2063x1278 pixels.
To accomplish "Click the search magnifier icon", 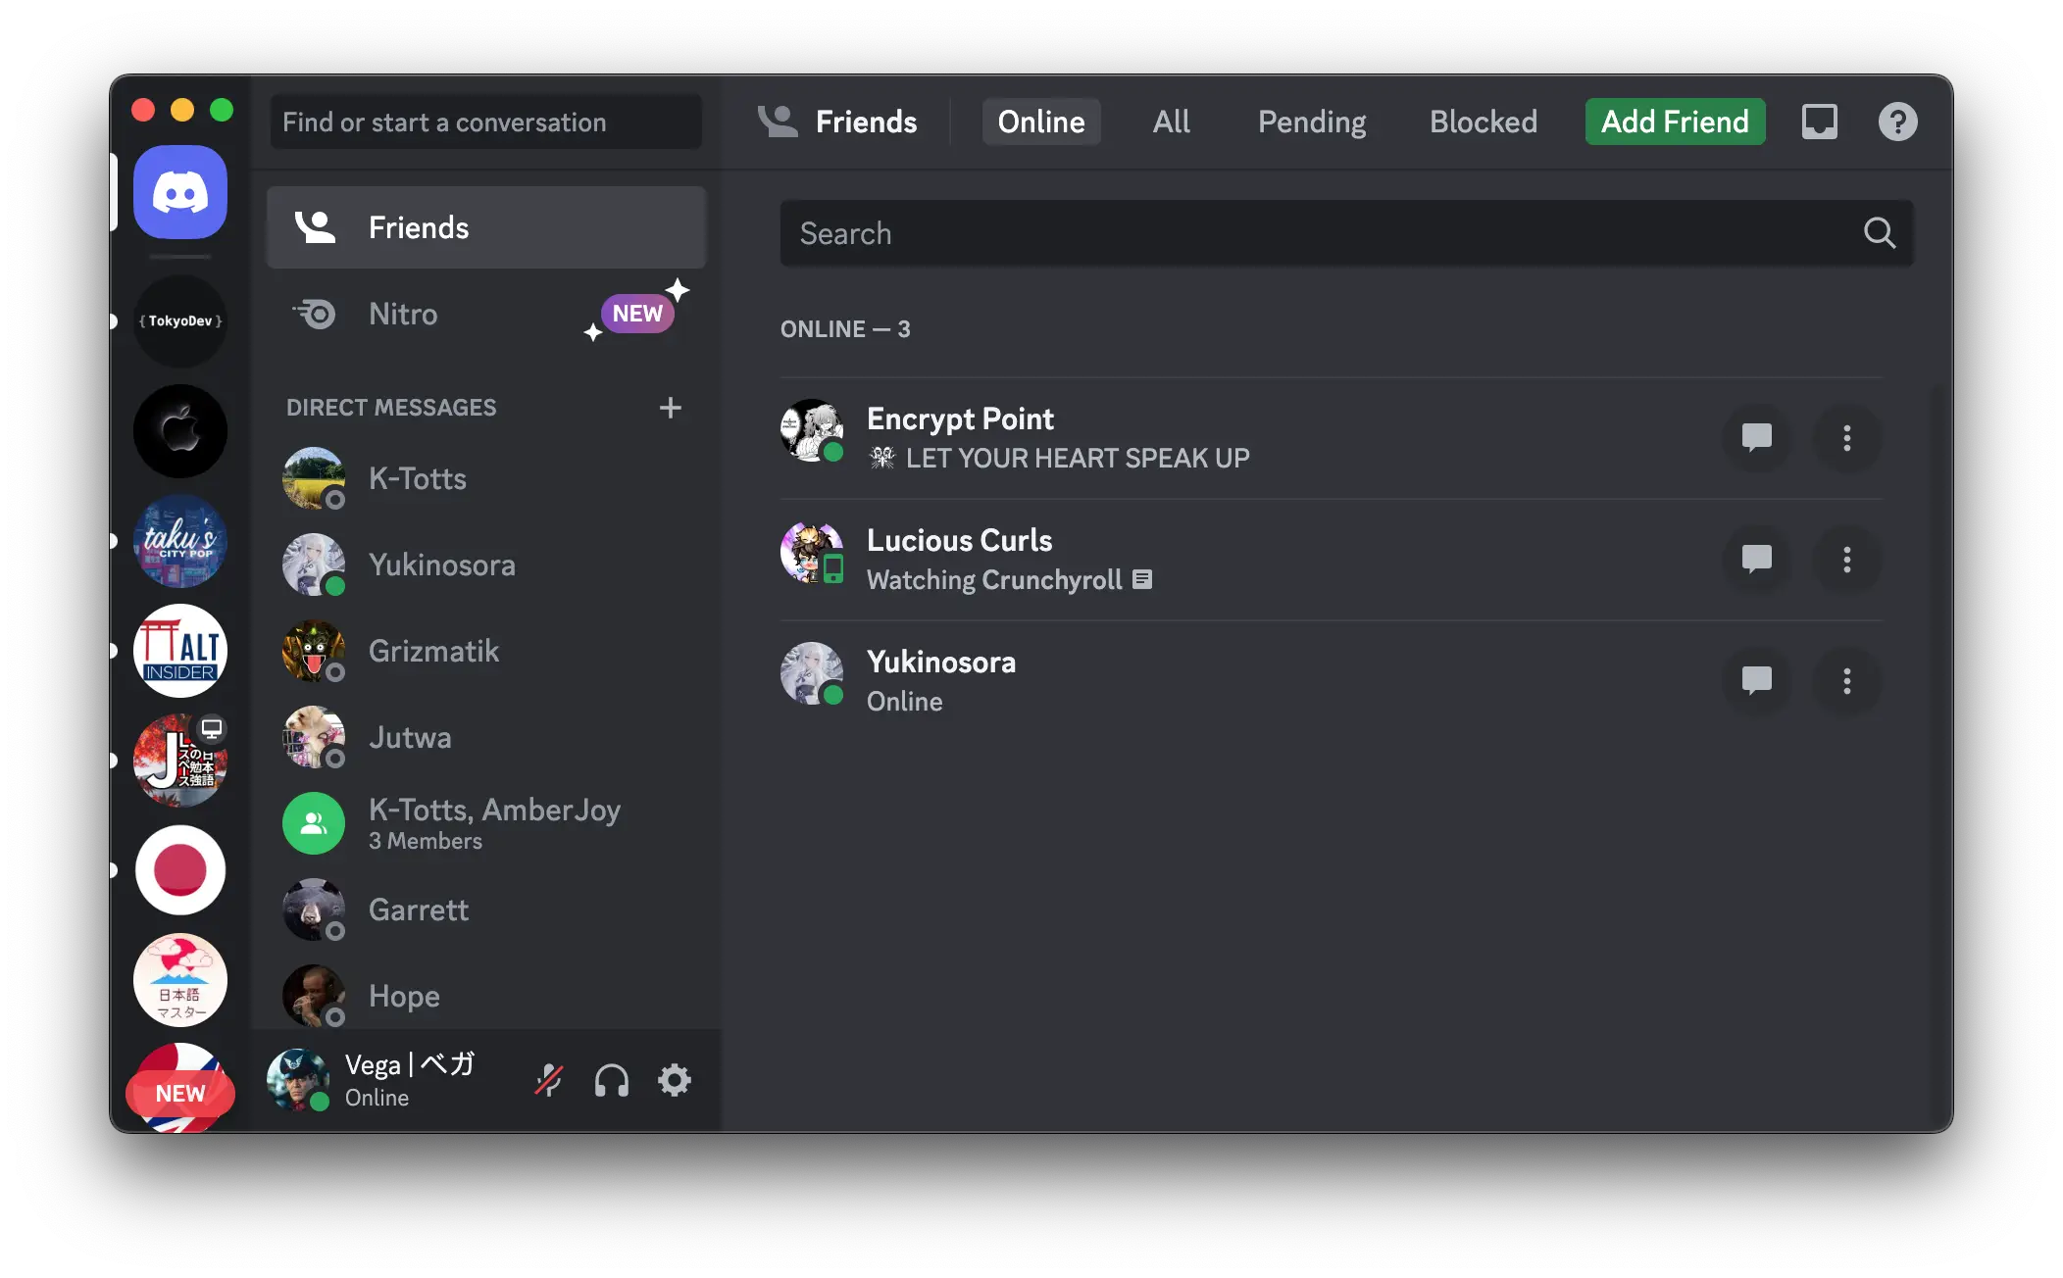I will (1879, 233).
